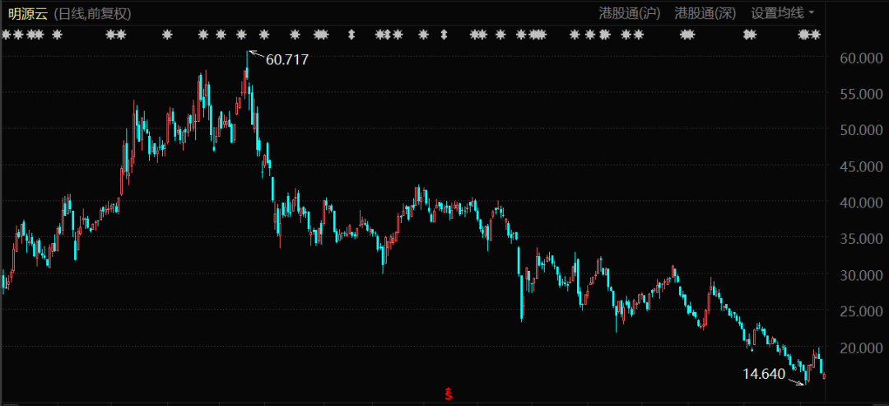Select the leftmost event star marker
Screen dimensions: 889x406
click(7, 35)
